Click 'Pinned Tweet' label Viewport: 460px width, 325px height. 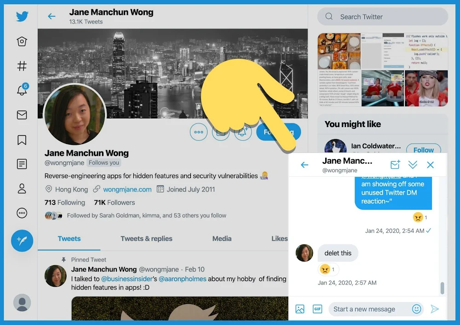[89, 260]
